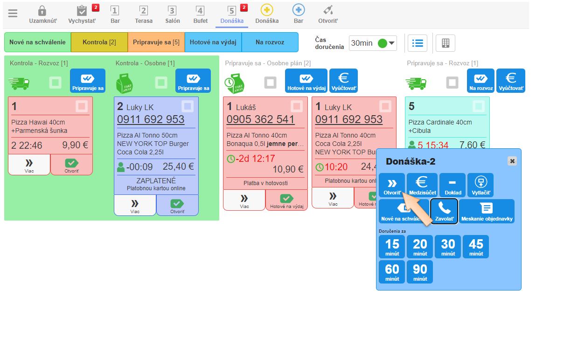Switch to list view icon

point(418,43)
